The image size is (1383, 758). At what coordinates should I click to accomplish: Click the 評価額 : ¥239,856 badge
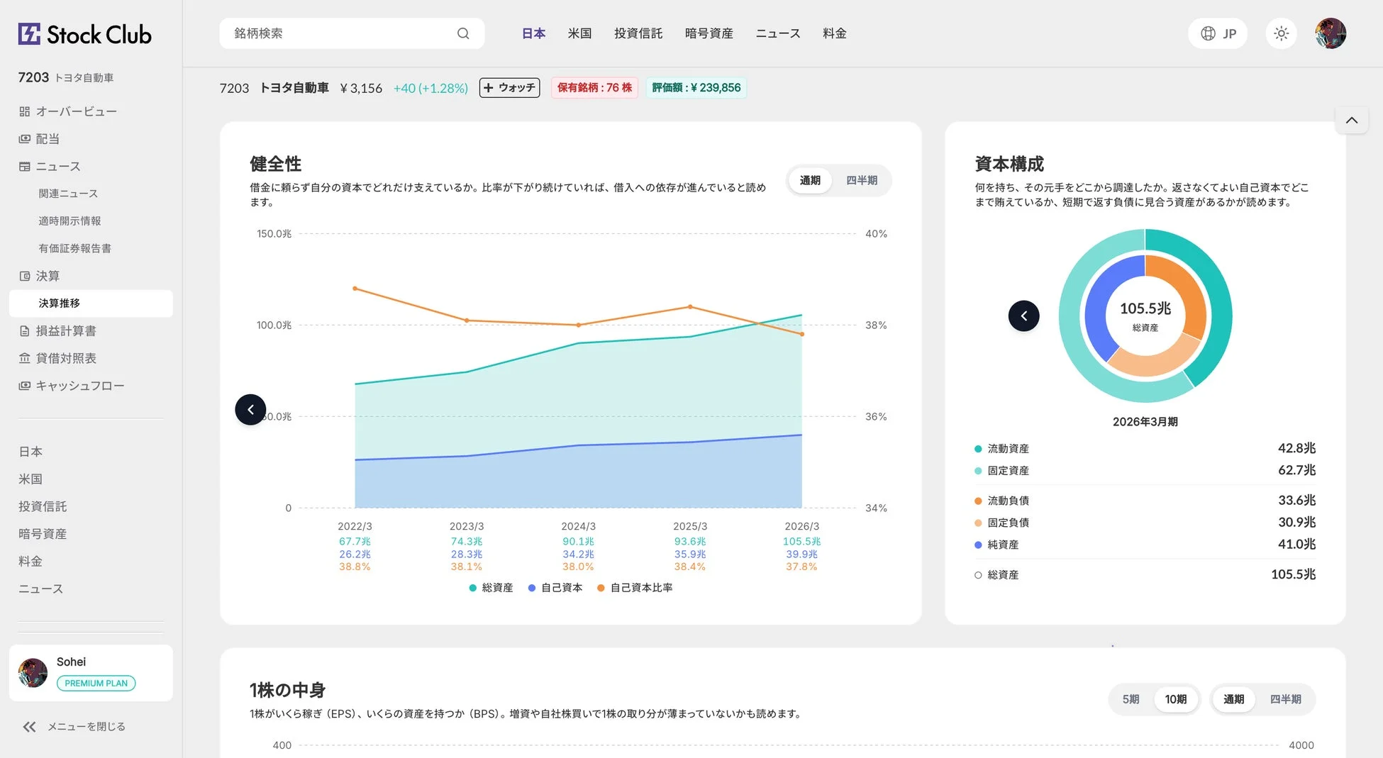(x=696, y=88)
